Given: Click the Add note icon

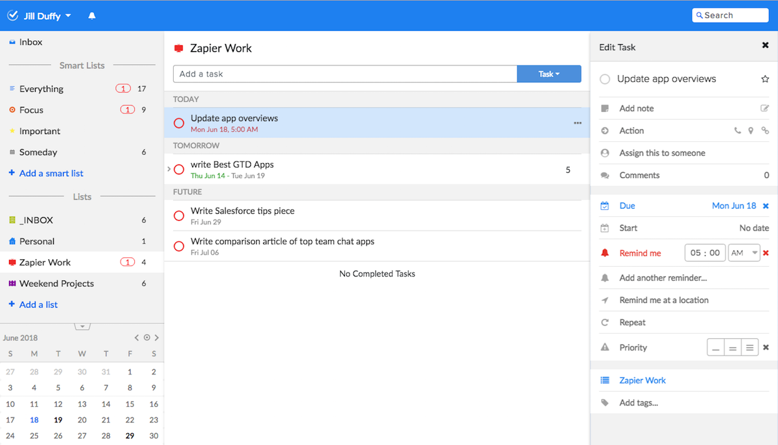Looking at the screenshot, I should point(605,108).
